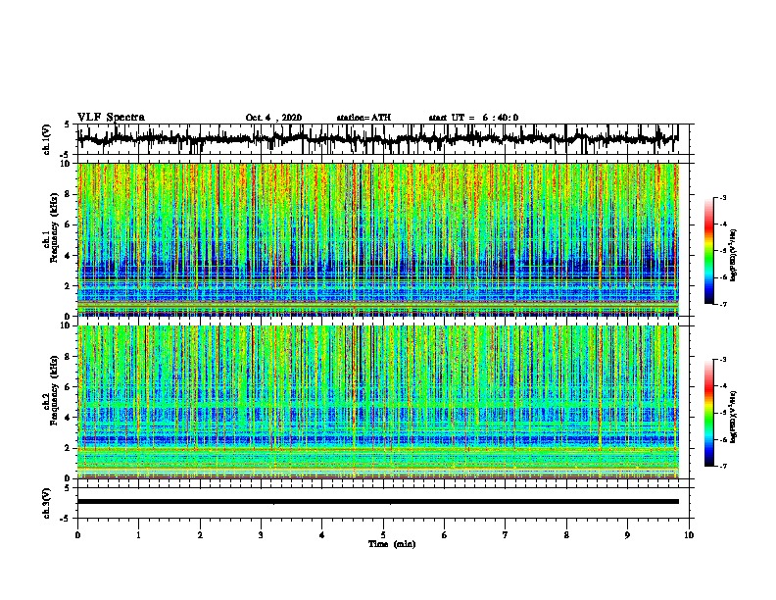Click the "ch.1(V)" axis label
The height and width of the screenshot is (600, 776).
click(x=47, y=139)
